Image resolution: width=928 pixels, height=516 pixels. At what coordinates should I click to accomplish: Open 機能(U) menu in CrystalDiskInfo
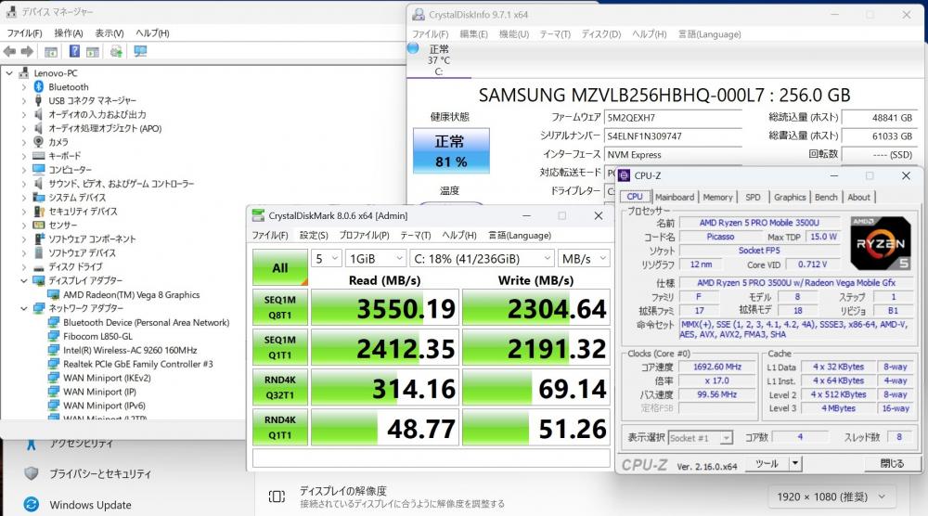514,34
